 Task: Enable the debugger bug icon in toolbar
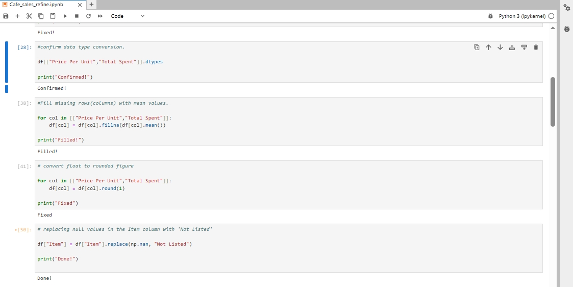(x=490, y=16)
